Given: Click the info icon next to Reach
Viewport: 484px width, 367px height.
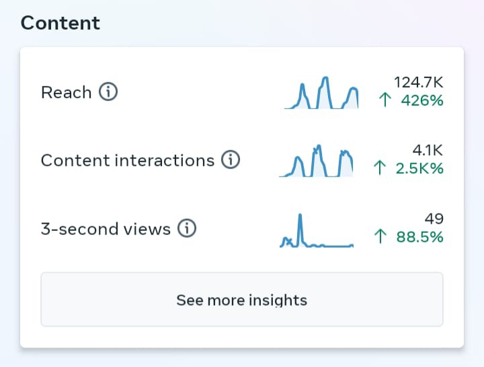Looking at the screenshot, I should coord(108,92).
